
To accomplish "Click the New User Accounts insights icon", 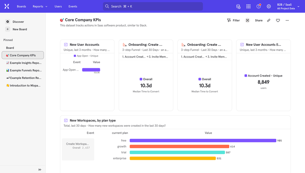I will coord(66,44).
